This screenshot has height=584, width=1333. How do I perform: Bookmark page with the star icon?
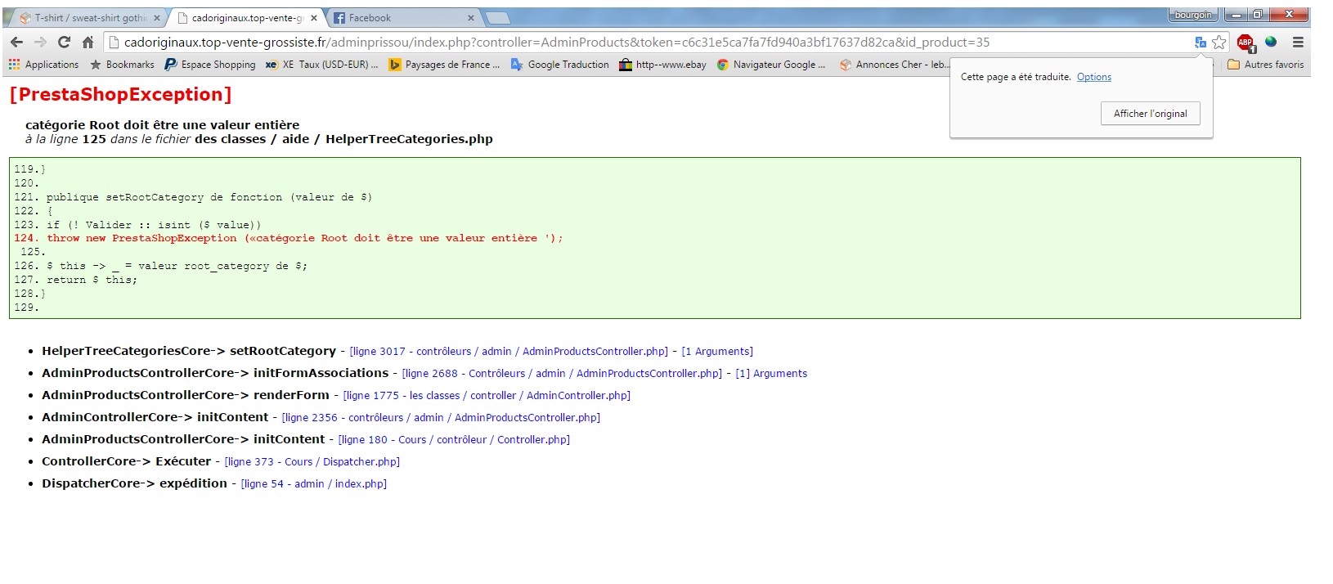pyautogui.click(x=1219, y=43)
